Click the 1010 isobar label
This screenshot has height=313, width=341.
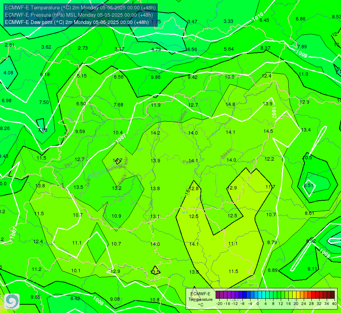[x=258, y=17]
